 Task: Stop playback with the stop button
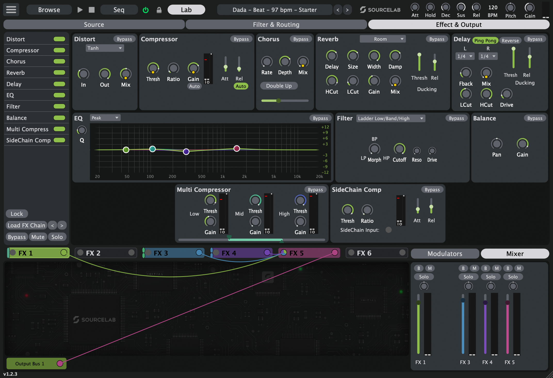pos(92,10)
